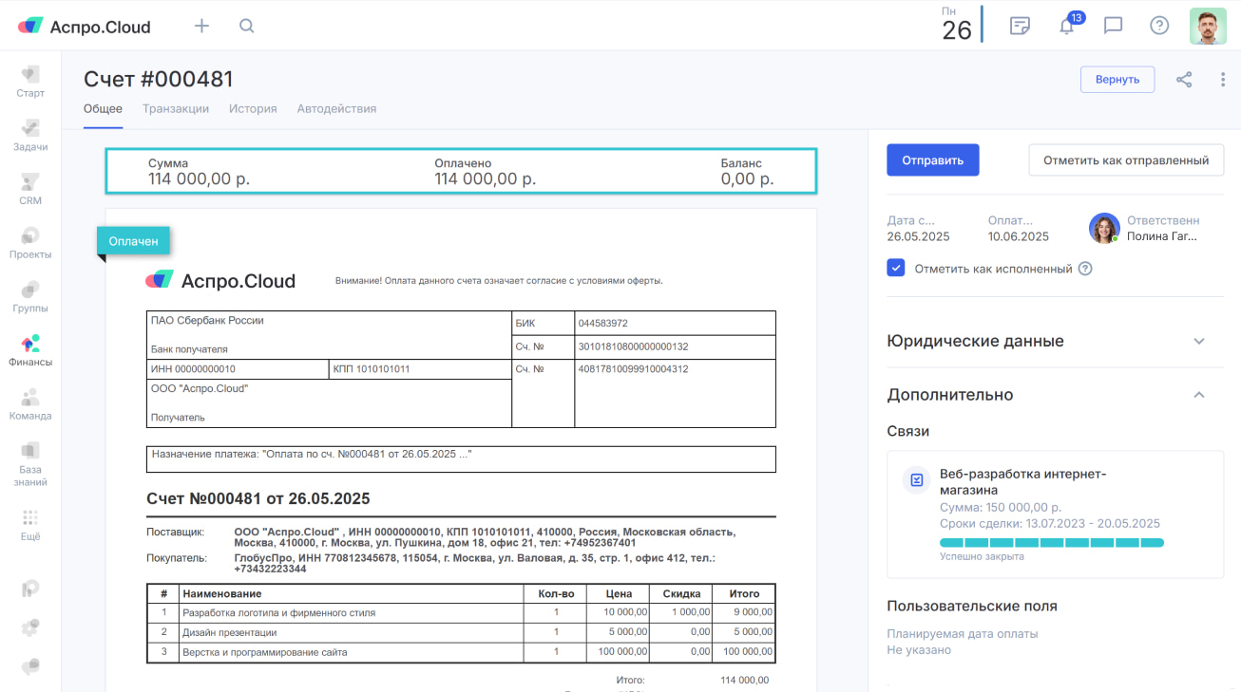The height and width of the screenshot is (692, 1241).
Task: Open the notes icon in top bar
Action: (1020, 27)
